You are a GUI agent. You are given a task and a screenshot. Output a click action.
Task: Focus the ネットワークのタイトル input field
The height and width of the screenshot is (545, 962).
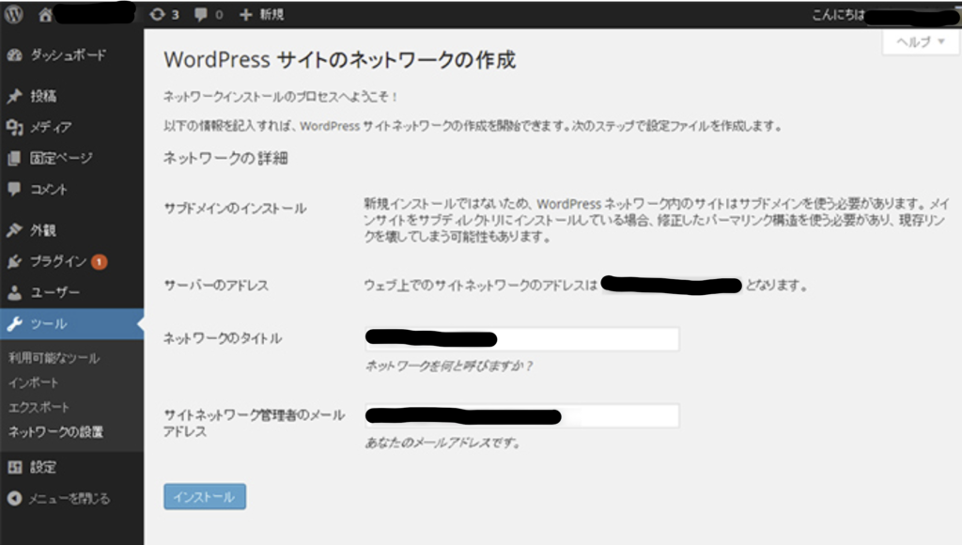[x=522, y=339]
